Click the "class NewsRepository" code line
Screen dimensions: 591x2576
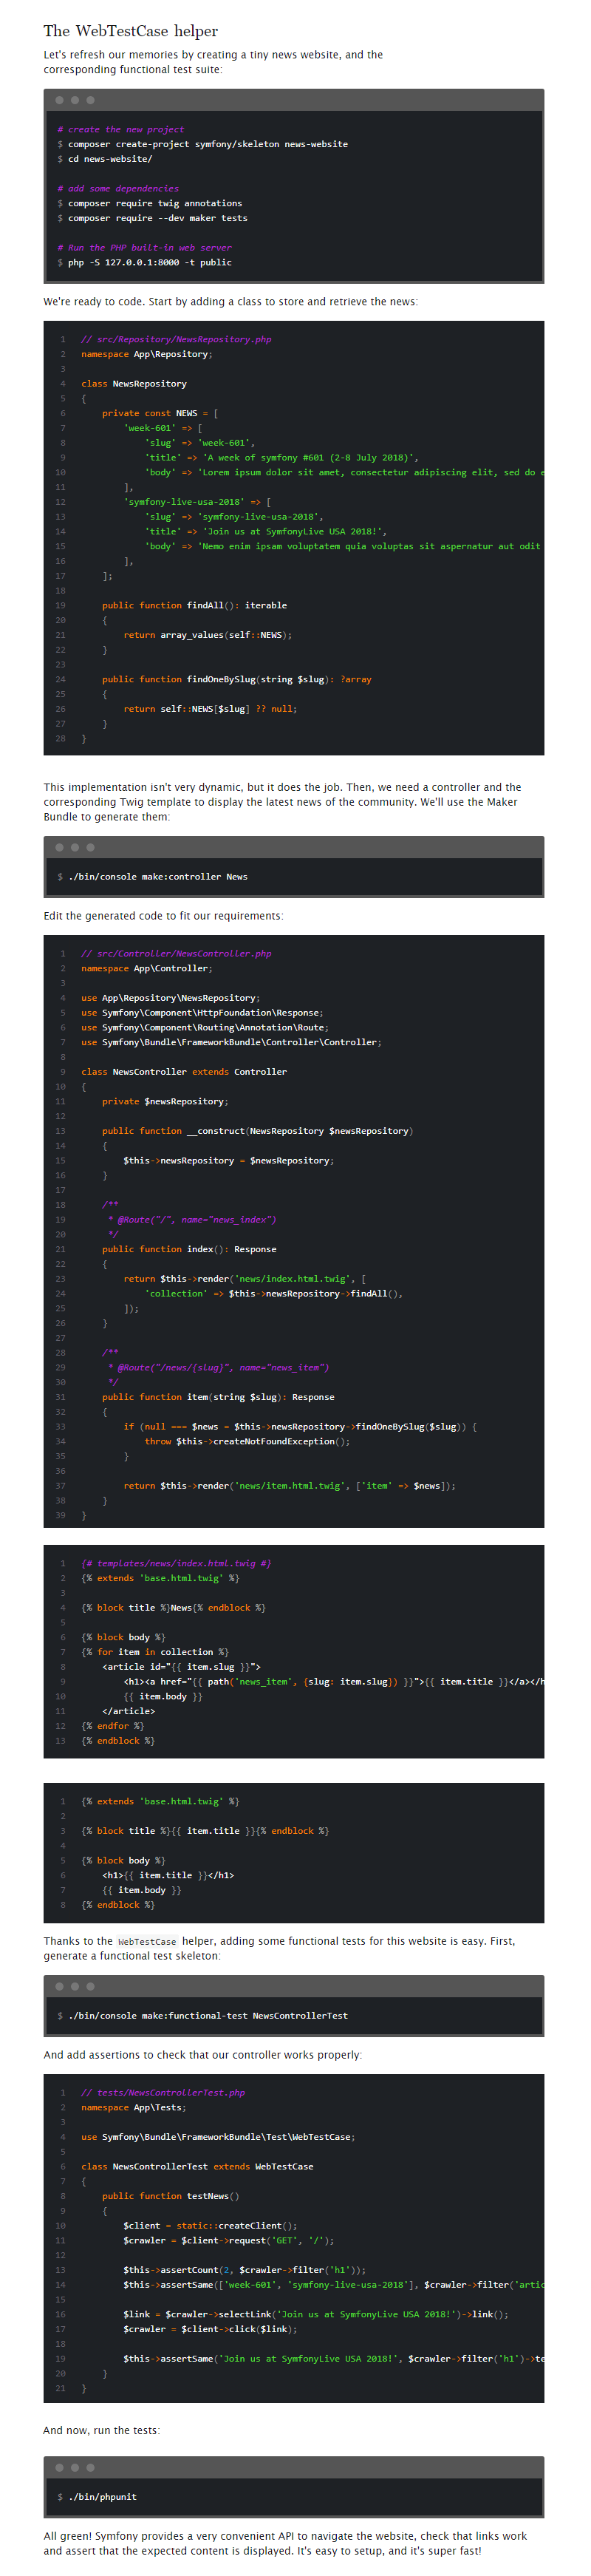134,383
